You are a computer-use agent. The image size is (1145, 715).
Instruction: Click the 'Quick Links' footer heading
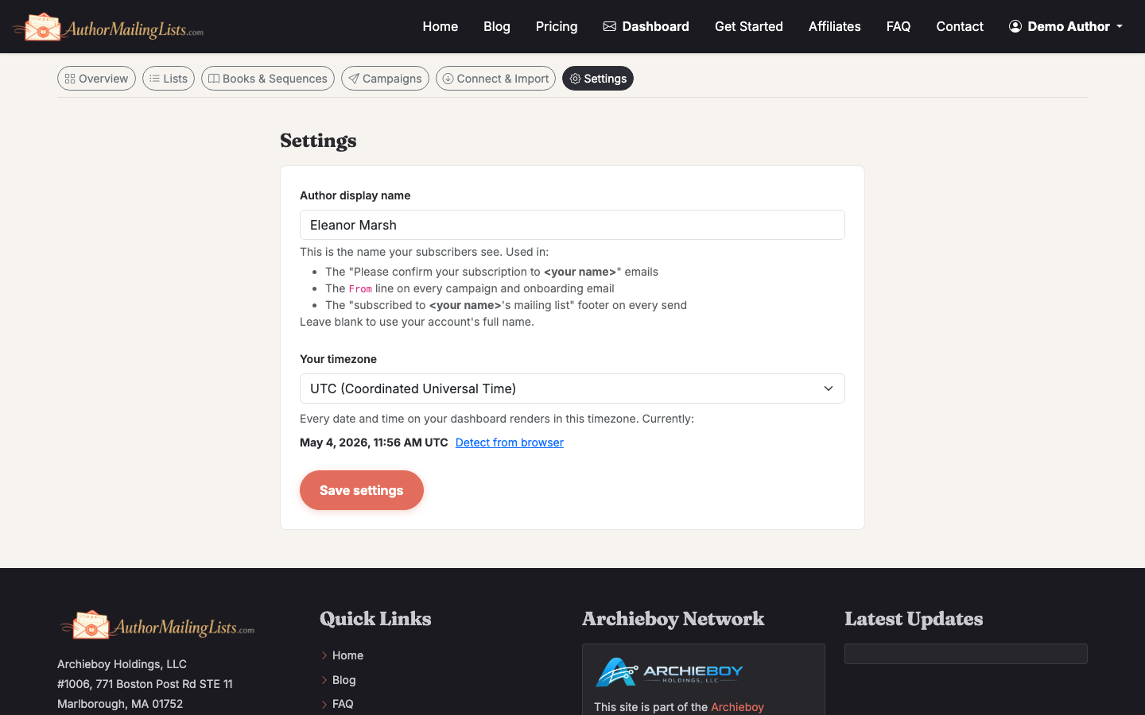[x=375, y=619]
